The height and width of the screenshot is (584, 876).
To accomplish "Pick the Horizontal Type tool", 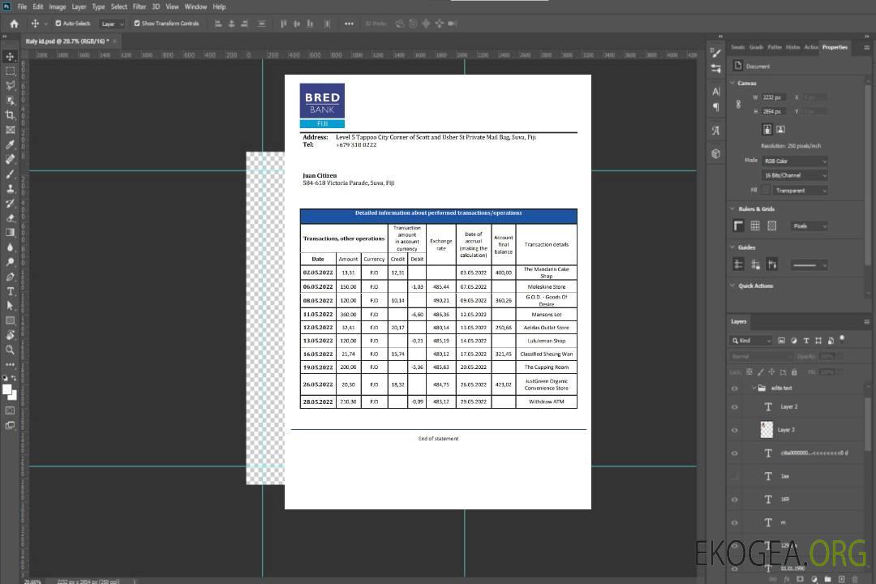I will [10, 291].
